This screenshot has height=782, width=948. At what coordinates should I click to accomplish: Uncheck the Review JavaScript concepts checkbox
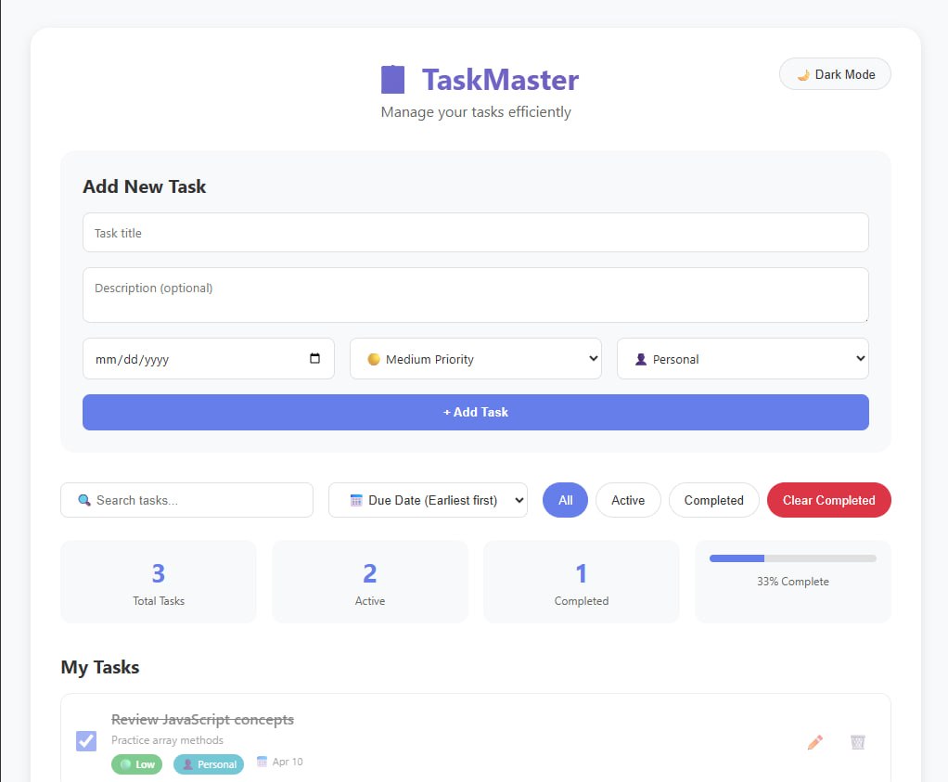[x=86, y=741]
